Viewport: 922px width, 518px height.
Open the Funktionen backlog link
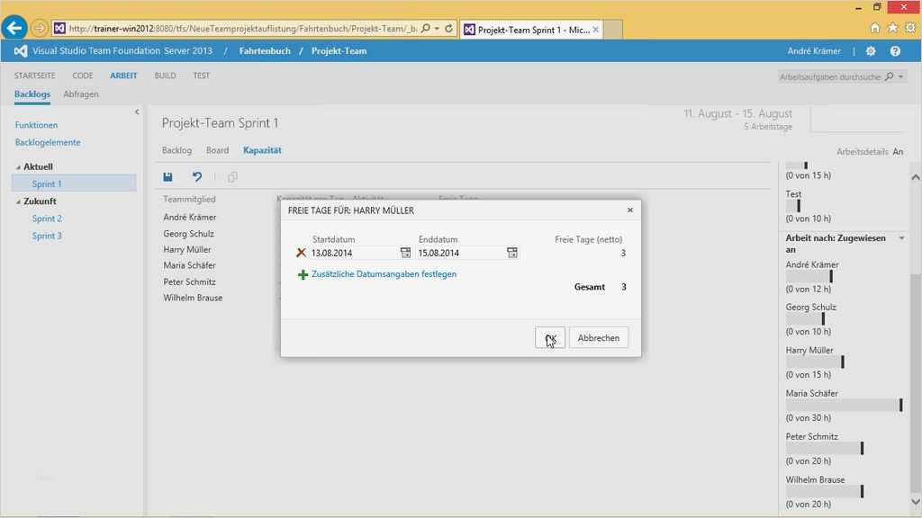[36, 125]
